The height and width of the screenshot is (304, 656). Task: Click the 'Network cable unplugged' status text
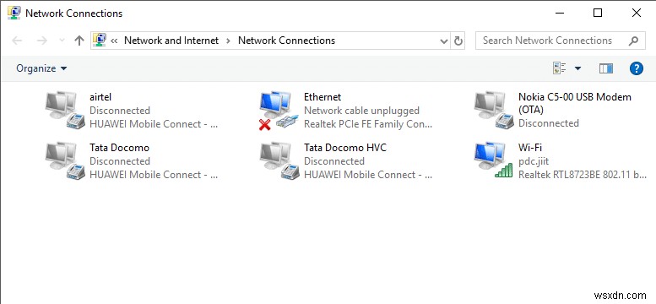(x=361, y=111)
